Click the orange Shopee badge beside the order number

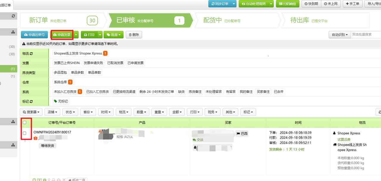coord(35,138)
